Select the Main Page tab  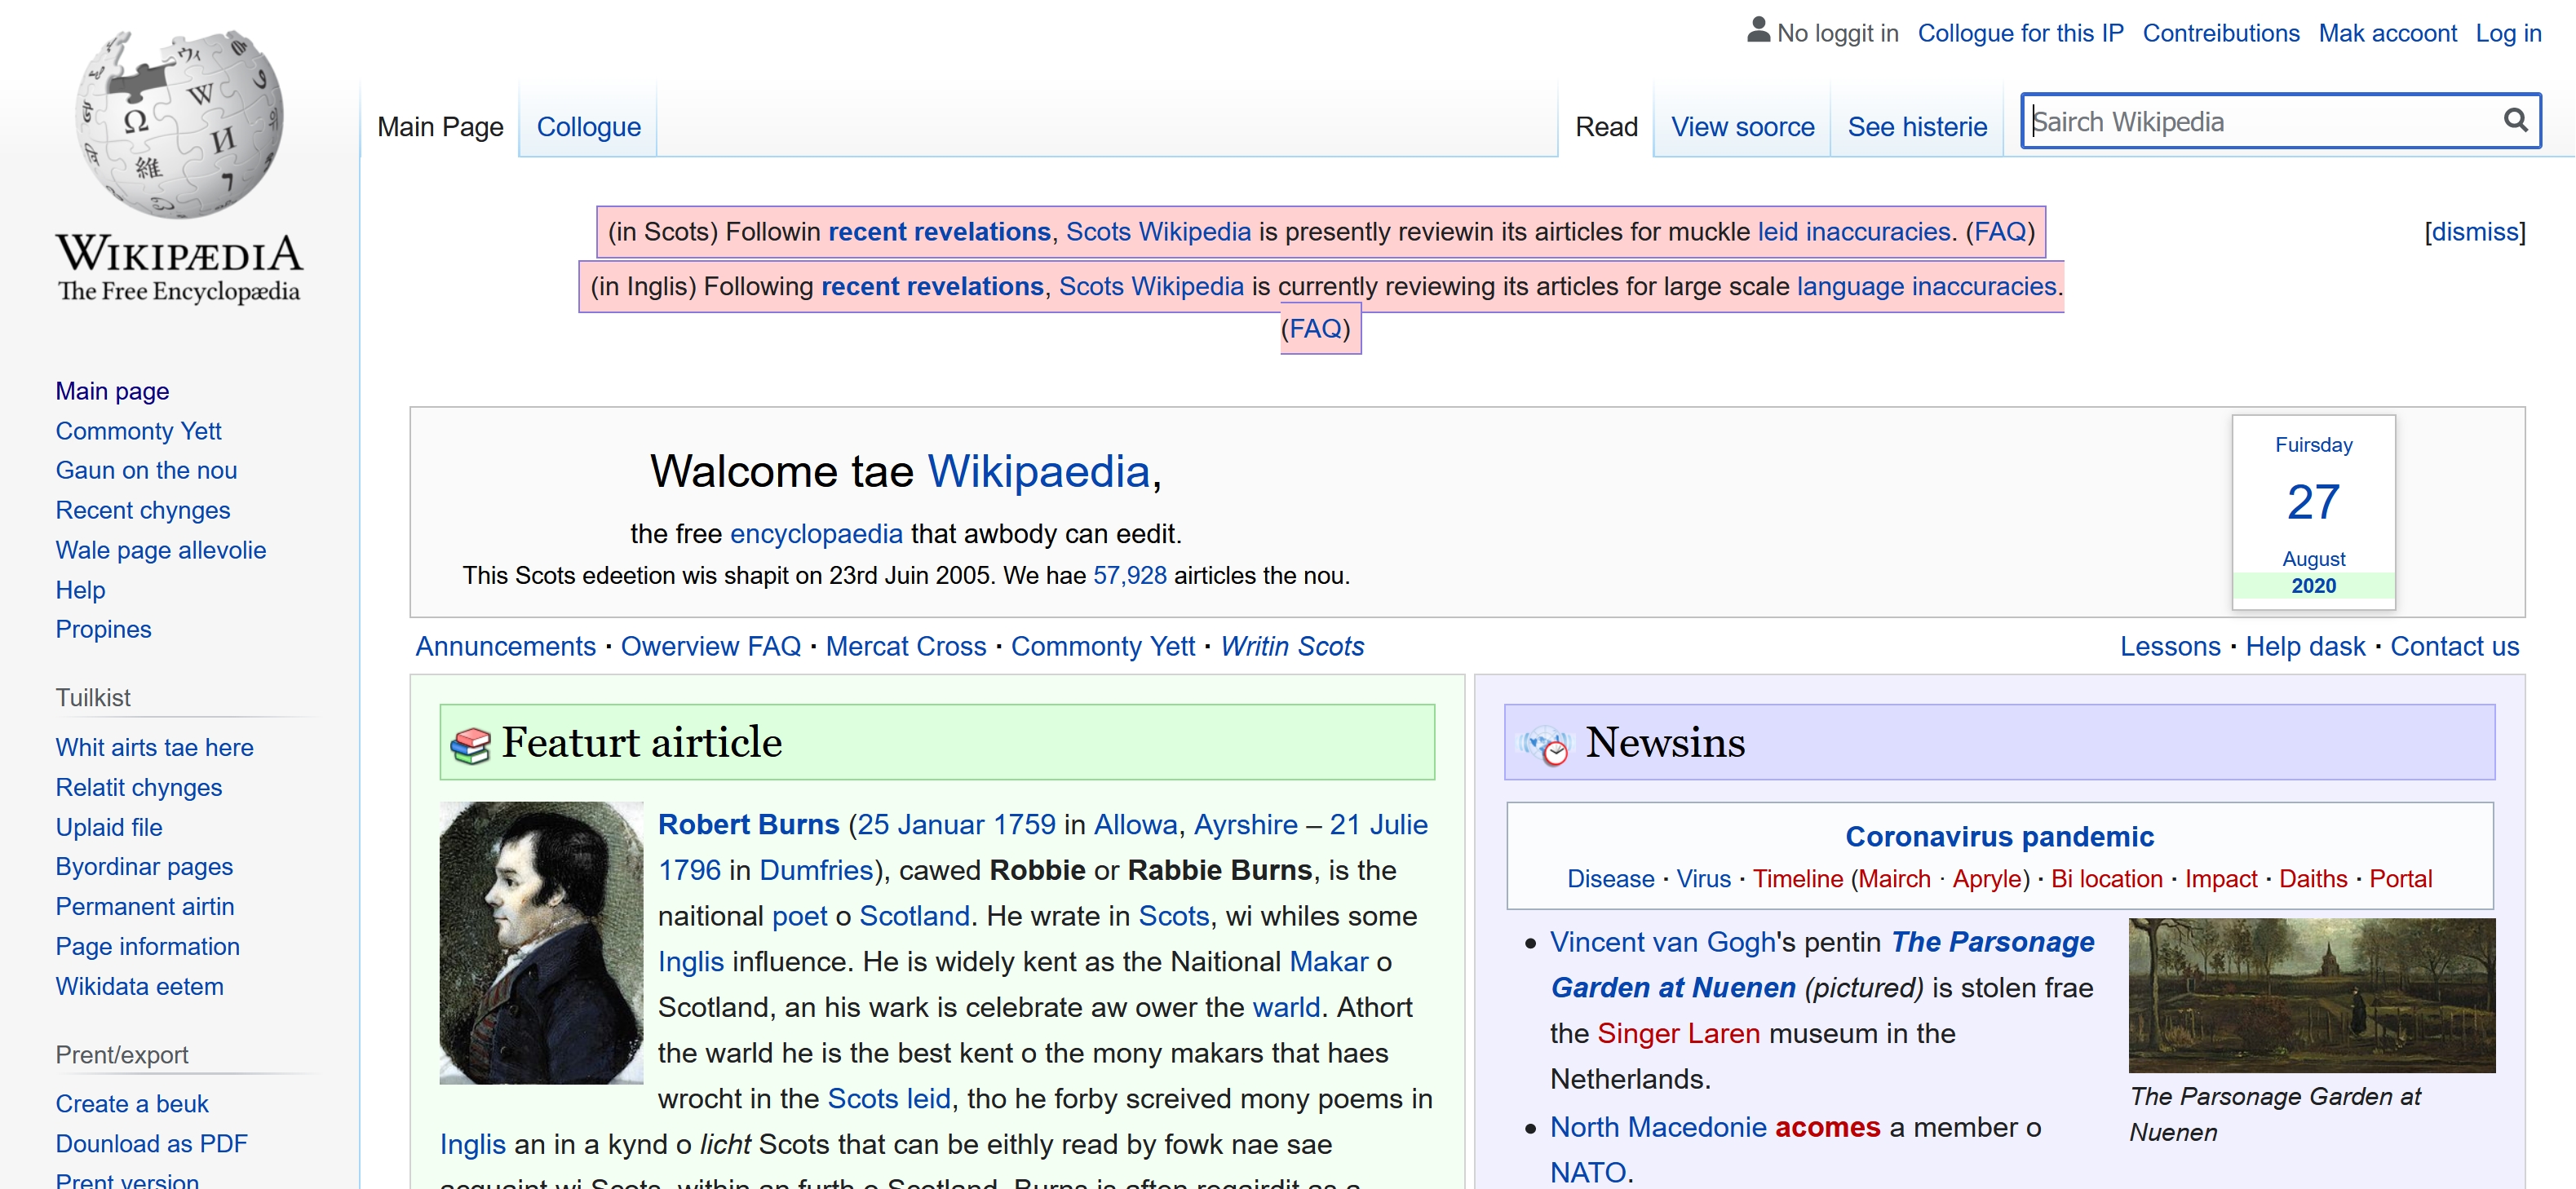tap(440, 127)
